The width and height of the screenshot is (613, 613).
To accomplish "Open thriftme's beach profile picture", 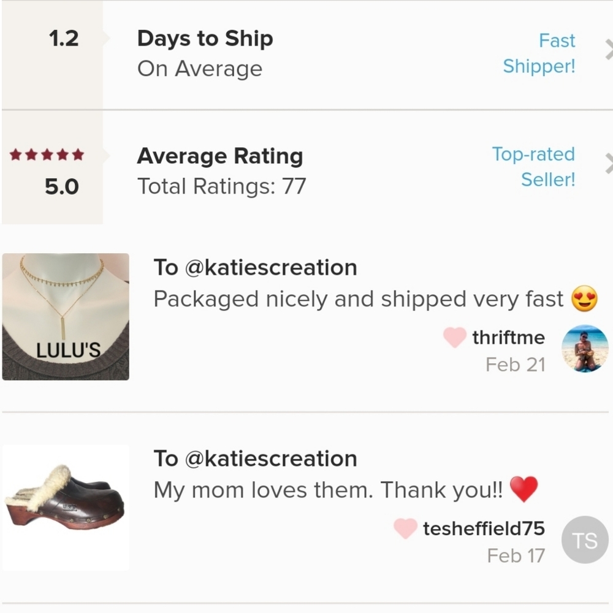I will click(585, 348).
